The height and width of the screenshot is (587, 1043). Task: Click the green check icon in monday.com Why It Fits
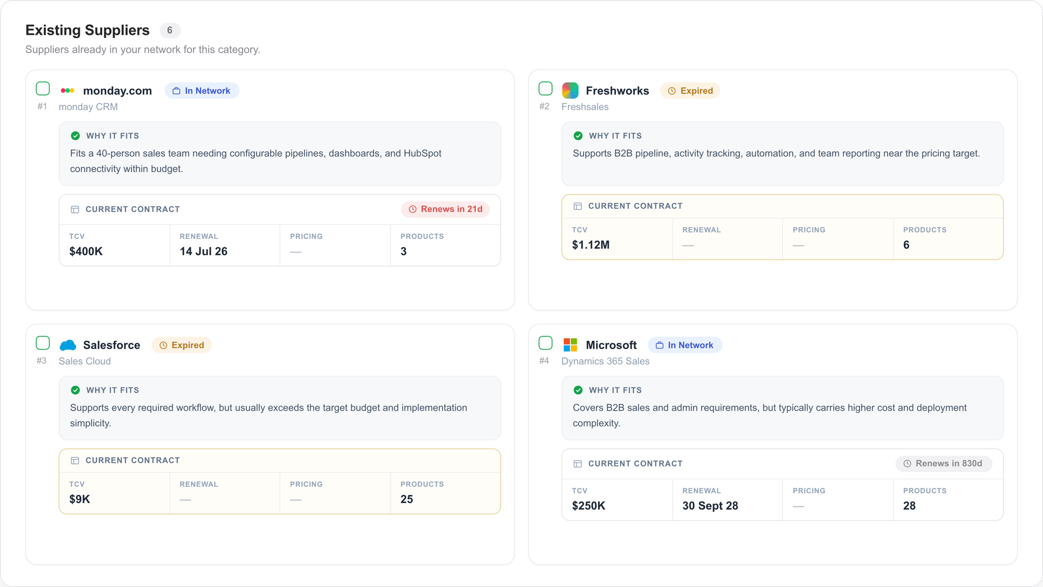pos(76,136)
